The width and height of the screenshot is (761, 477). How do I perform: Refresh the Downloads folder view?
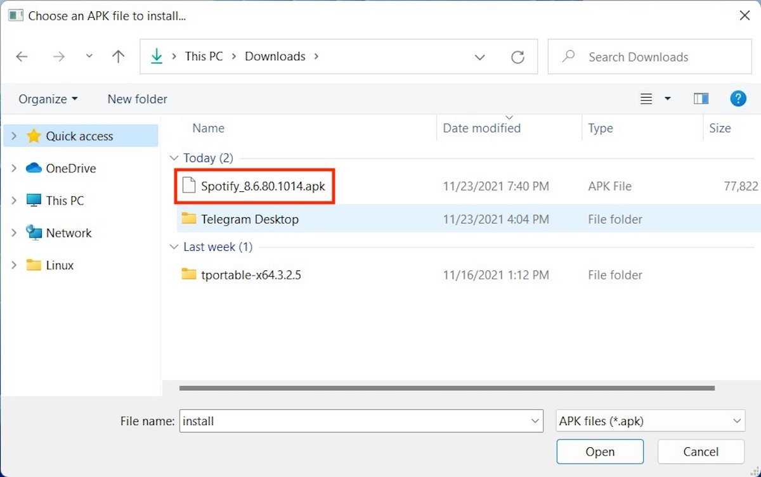click(517, 57)
